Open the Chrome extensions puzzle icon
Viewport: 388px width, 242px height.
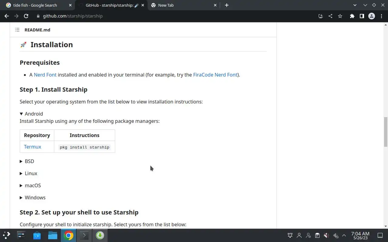click(352, 16)
